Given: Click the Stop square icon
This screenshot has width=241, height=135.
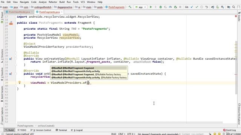Looking at the screenshot, I should click(x=180, y=7).
